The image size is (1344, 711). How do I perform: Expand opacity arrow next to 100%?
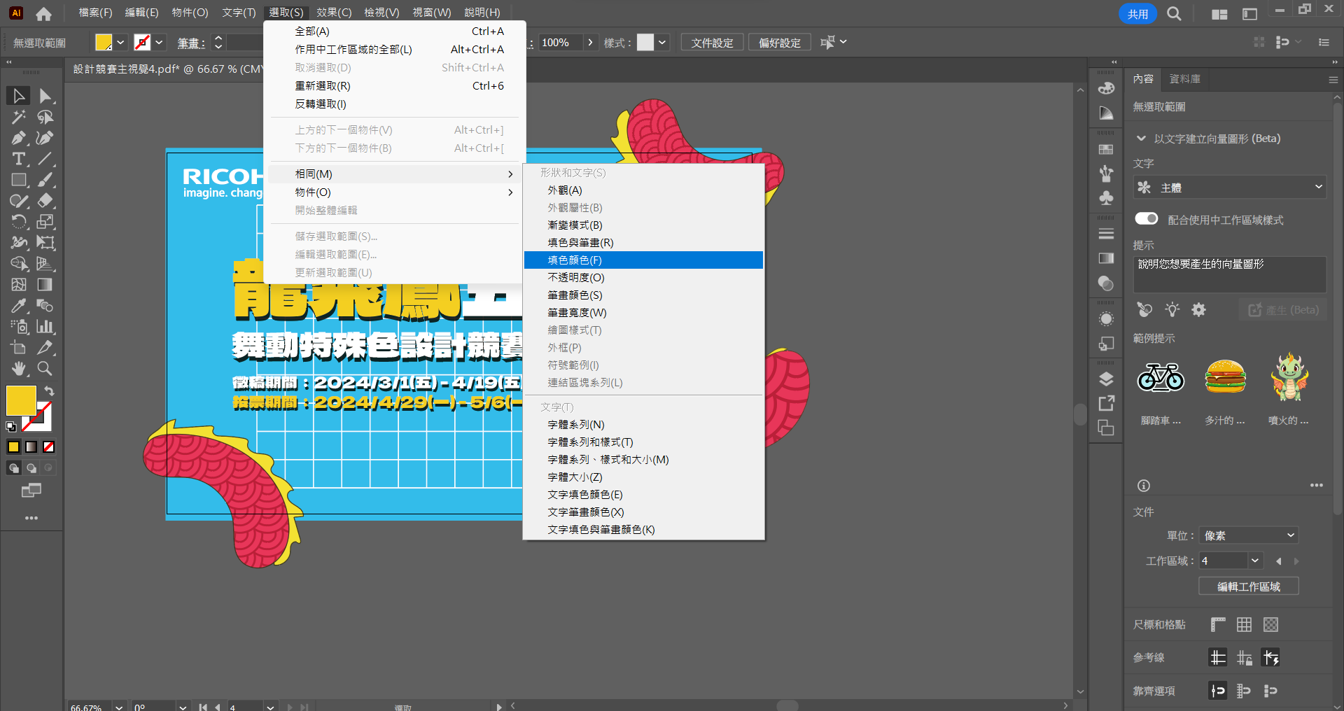591,43
